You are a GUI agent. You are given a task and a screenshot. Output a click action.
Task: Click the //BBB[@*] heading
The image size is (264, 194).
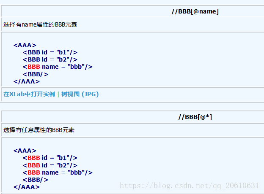click(195, 117)
